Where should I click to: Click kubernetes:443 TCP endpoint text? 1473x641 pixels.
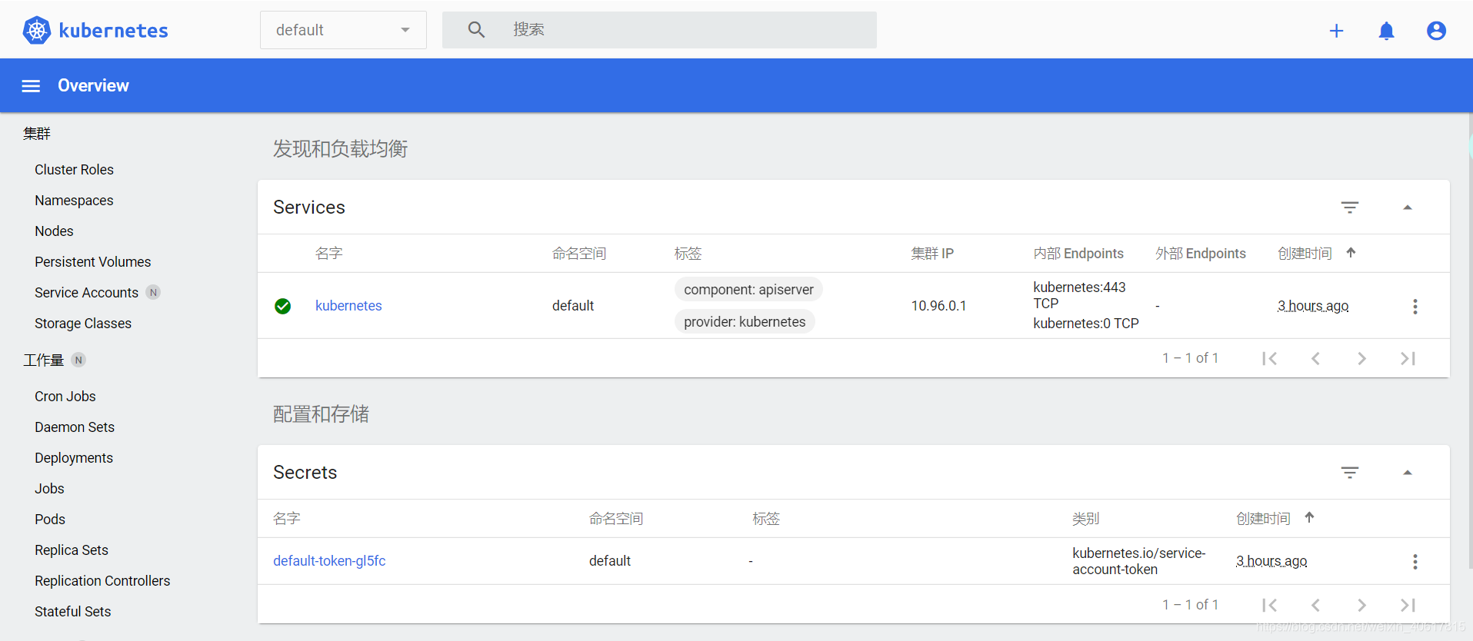coord(1079,295)
